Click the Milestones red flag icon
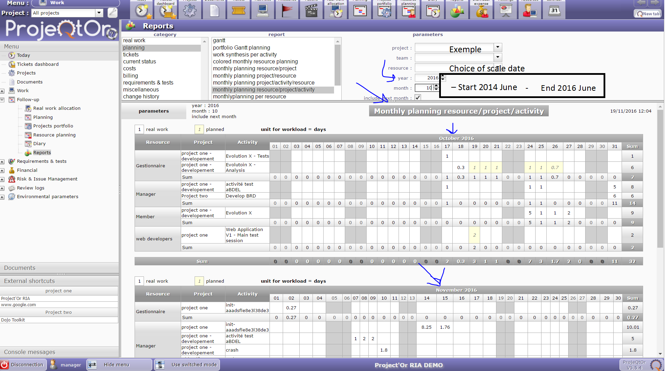Viewport: 666px width, 371px height. 287,11
